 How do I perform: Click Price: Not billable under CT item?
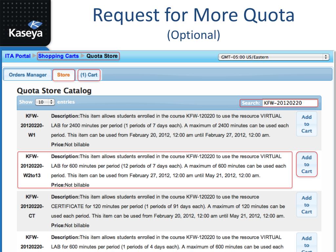coord(70,225)
